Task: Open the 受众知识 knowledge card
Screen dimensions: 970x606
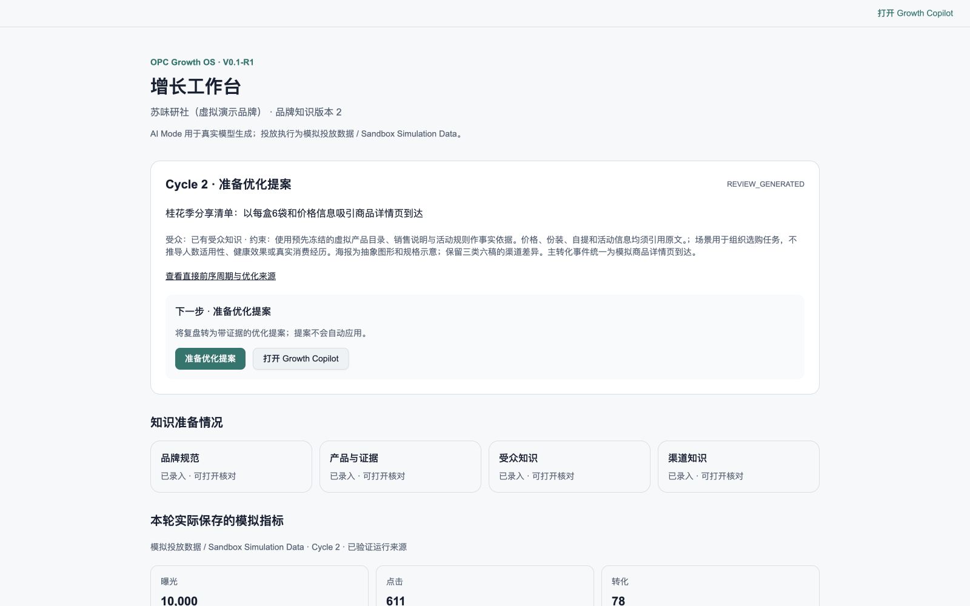Action: 569,467
